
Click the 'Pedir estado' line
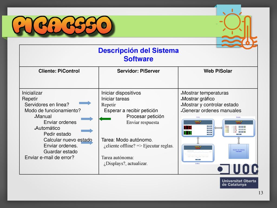(x=57, y=134)
